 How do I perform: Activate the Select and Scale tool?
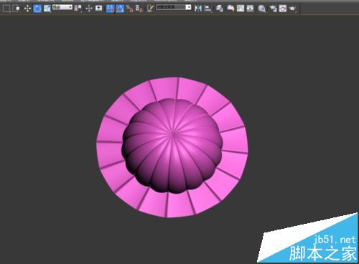click(47, 9)
